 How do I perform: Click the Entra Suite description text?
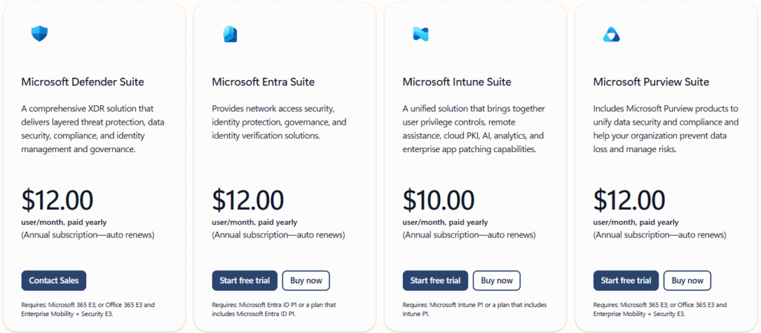279,122
